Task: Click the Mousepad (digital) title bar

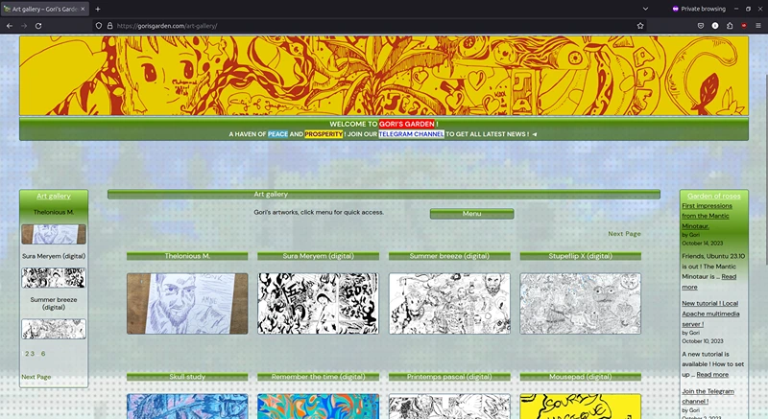Action: [581, 377]
